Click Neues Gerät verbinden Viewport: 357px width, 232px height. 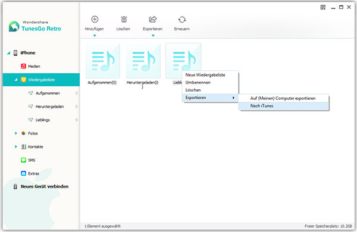pyautogui.click(x=45, y=186)
